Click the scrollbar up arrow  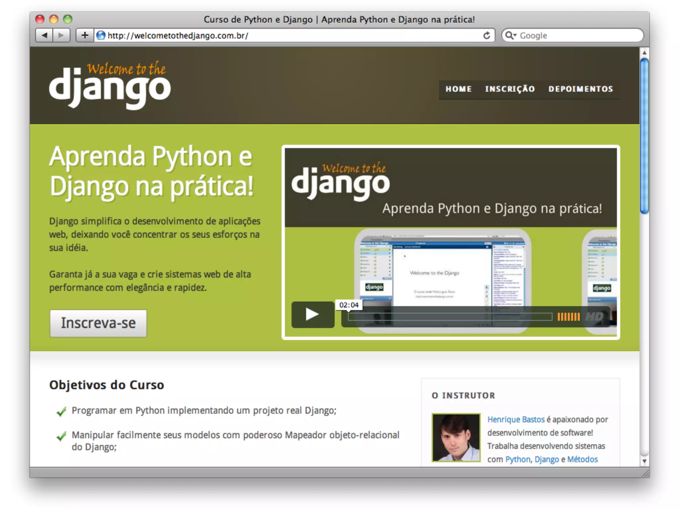644,52
